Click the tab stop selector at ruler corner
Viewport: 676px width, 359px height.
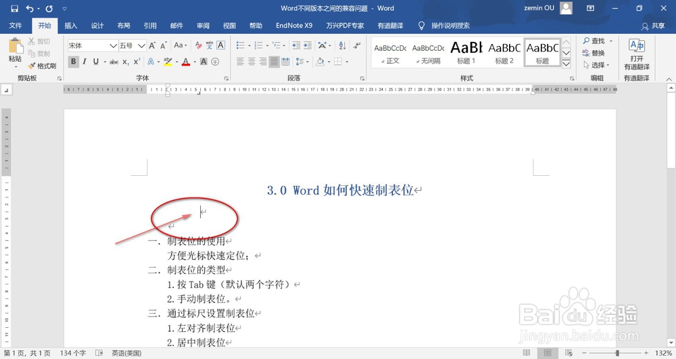pyautogui.click(x=7, y=90)
